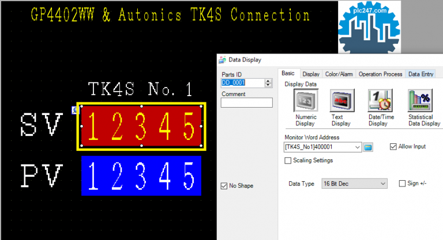Select Numeric Display data type icon
443x240 pixels.
point(306,100)
